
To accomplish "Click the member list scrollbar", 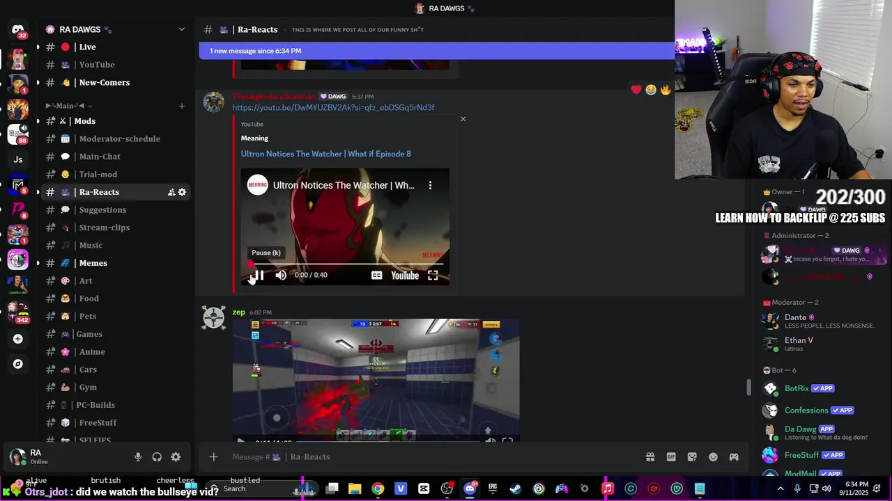I will [748, 387].
